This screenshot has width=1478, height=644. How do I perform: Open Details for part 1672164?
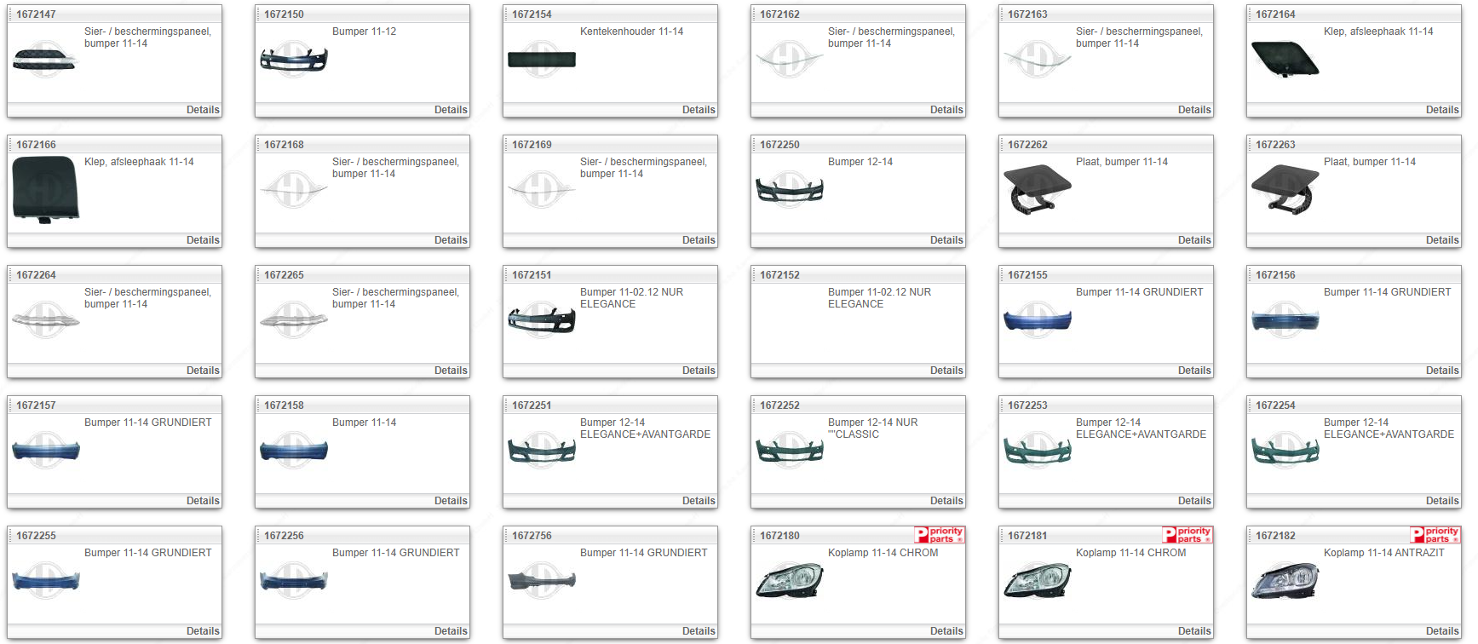pos(1442,110)
